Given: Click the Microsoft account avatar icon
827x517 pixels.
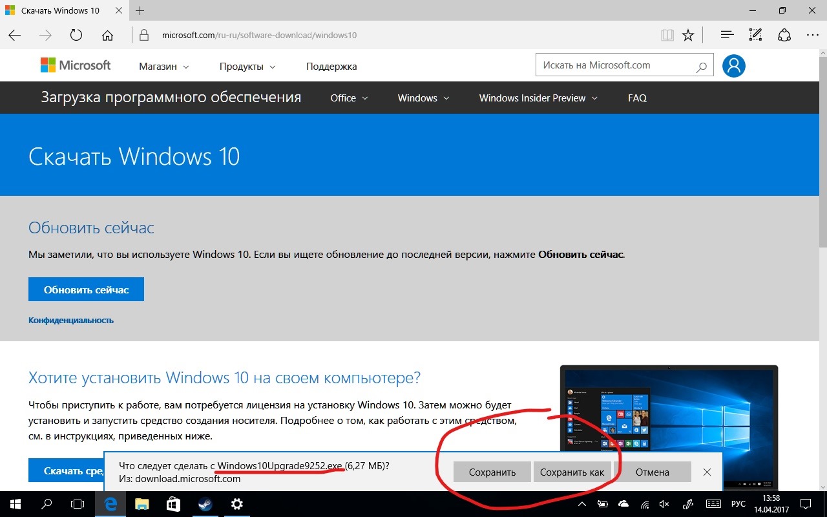Looking at the screenshot, I should point(734,65).
